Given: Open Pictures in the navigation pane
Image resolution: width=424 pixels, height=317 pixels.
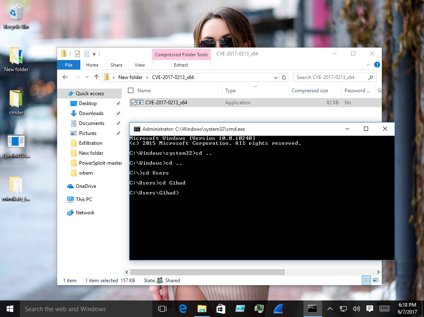Looking at the screenshot, I should 88,133.
